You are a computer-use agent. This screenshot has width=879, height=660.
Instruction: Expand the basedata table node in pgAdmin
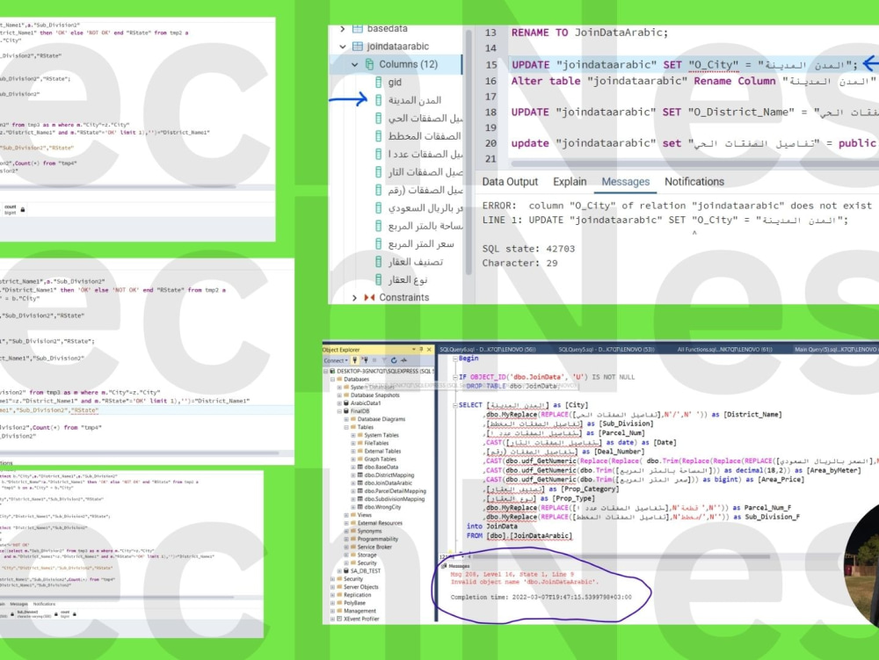click(343, 29)
